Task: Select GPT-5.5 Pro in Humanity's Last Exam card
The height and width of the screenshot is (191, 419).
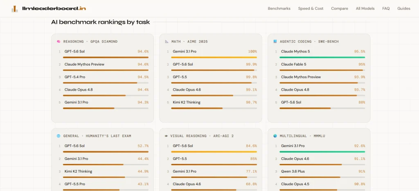Action: point(75,184)
